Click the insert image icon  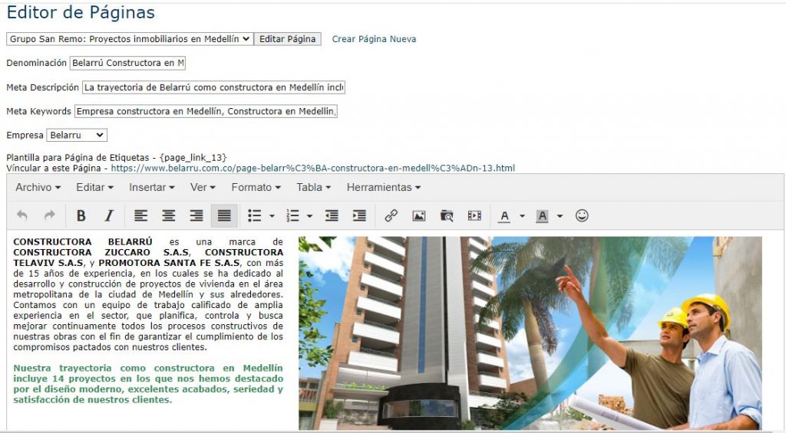[x=418, y=216]
